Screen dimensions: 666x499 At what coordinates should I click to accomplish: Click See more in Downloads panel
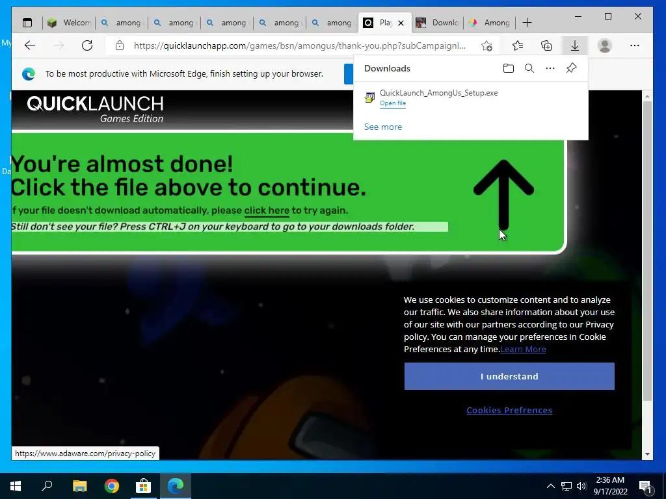382,127
